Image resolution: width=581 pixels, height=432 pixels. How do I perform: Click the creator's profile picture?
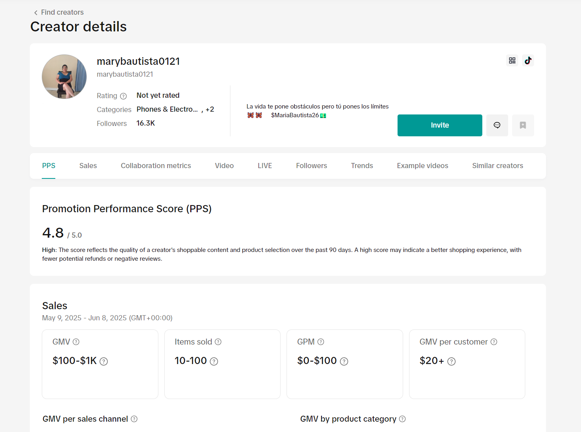64,77
